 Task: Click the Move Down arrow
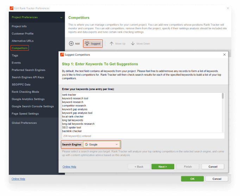[x=133, y=44]
